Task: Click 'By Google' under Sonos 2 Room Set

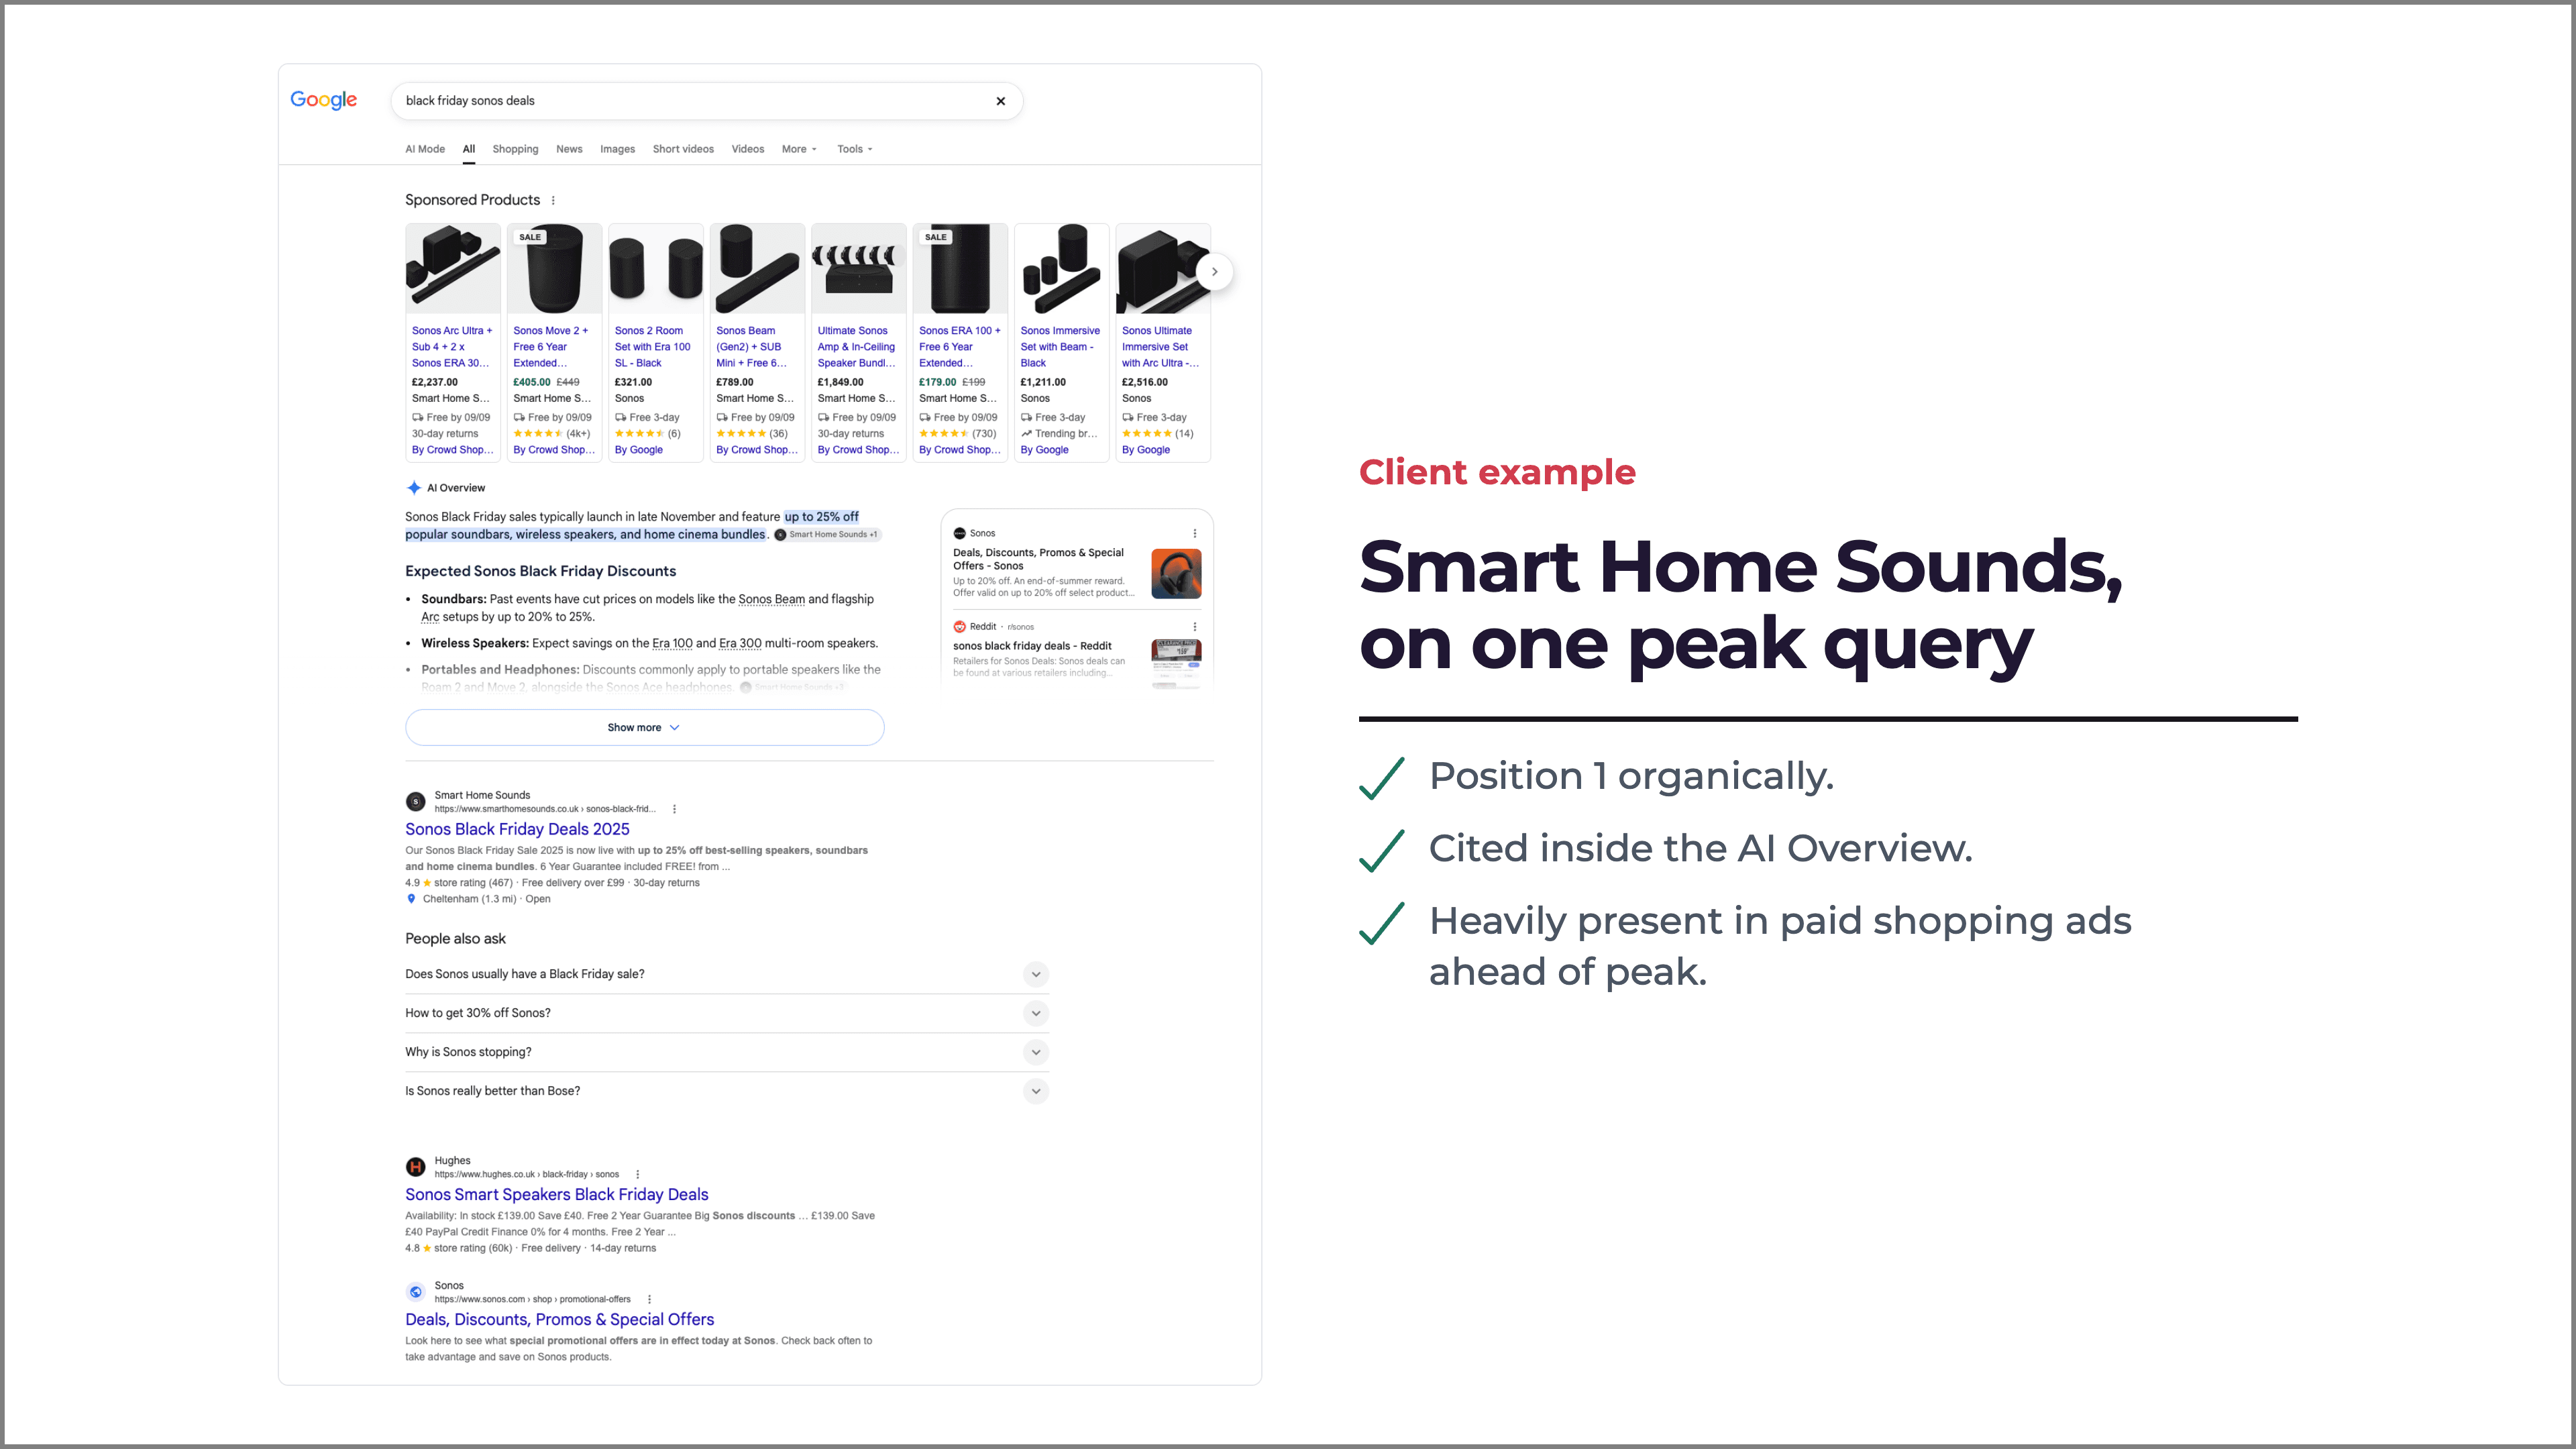Action: (639, 450)
